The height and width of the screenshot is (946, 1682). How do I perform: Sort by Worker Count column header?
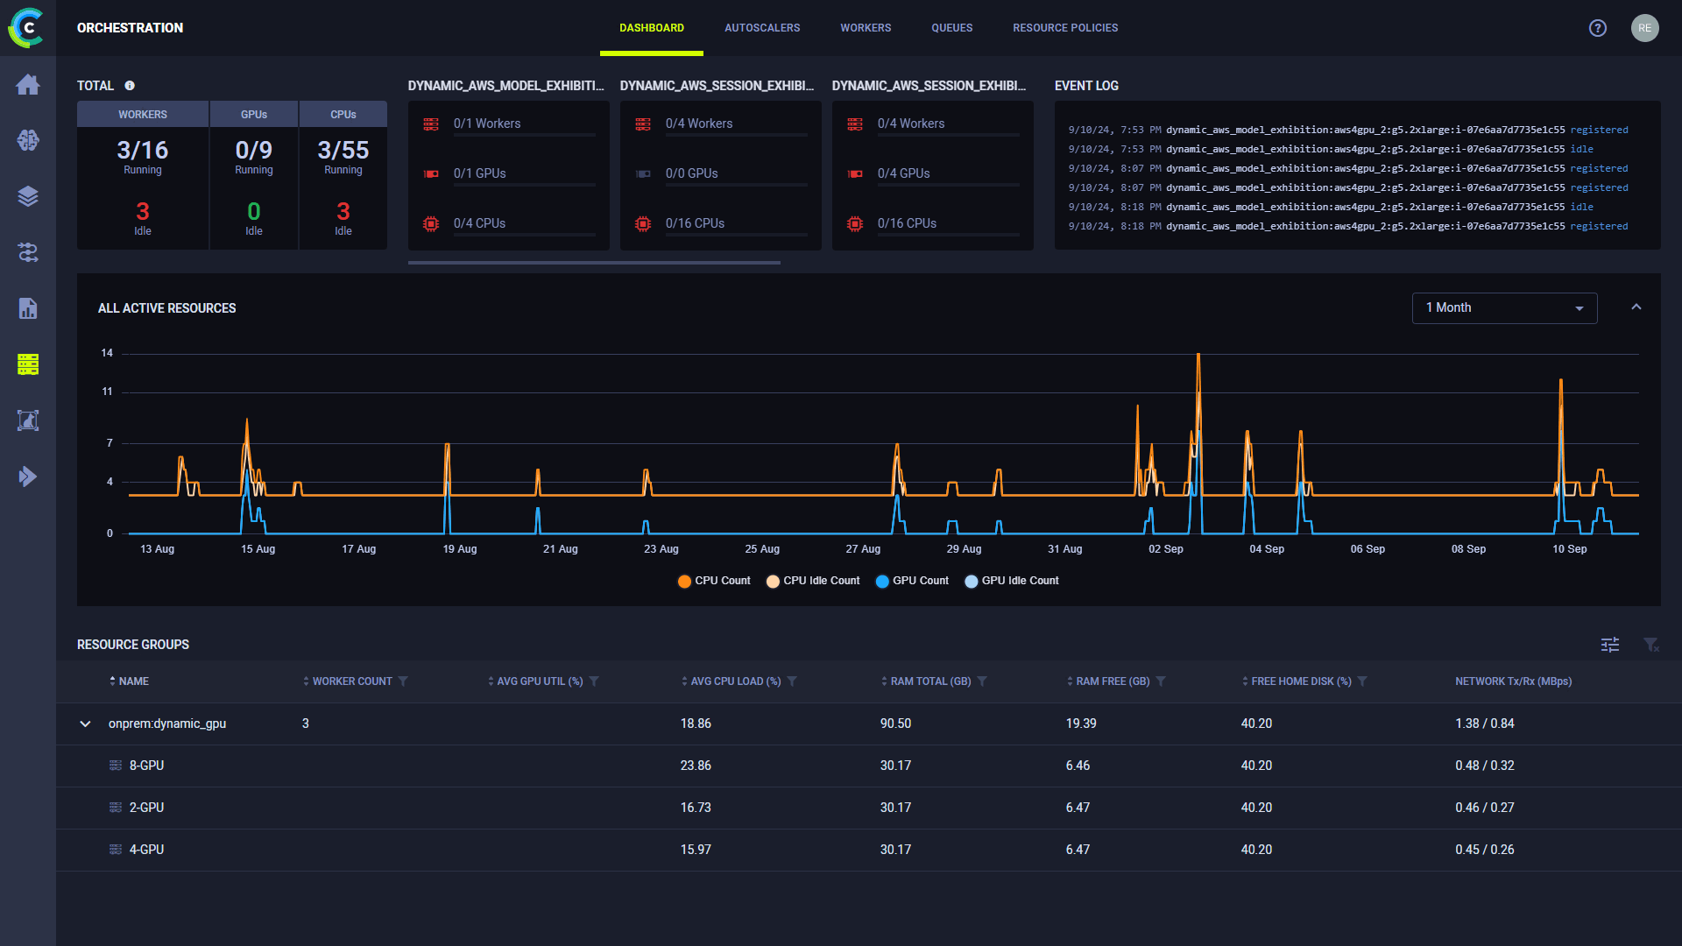tap(351, 681)
